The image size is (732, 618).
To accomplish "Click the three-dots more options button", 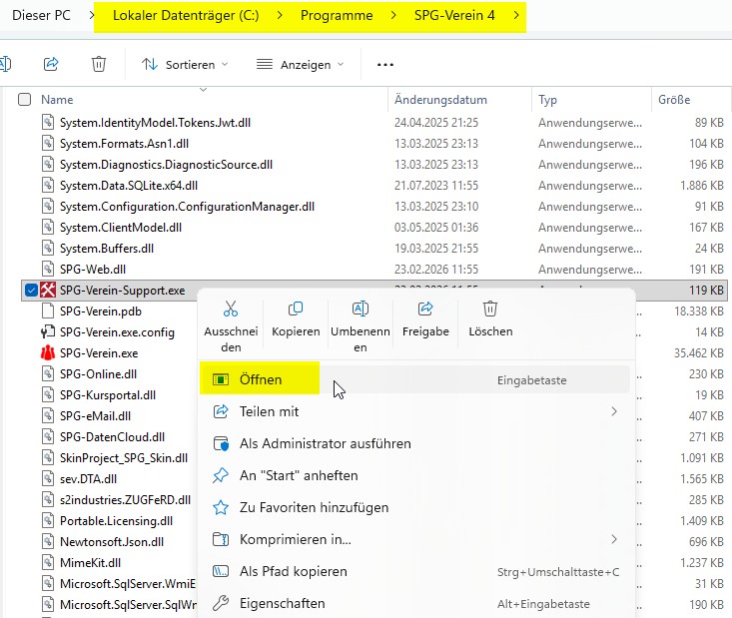I will click(x=385, y=64).
